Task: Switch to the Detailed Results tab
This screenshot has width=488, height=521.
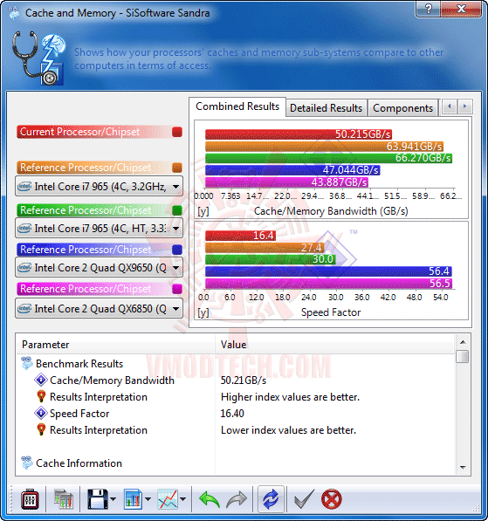Action: (326, 108)
